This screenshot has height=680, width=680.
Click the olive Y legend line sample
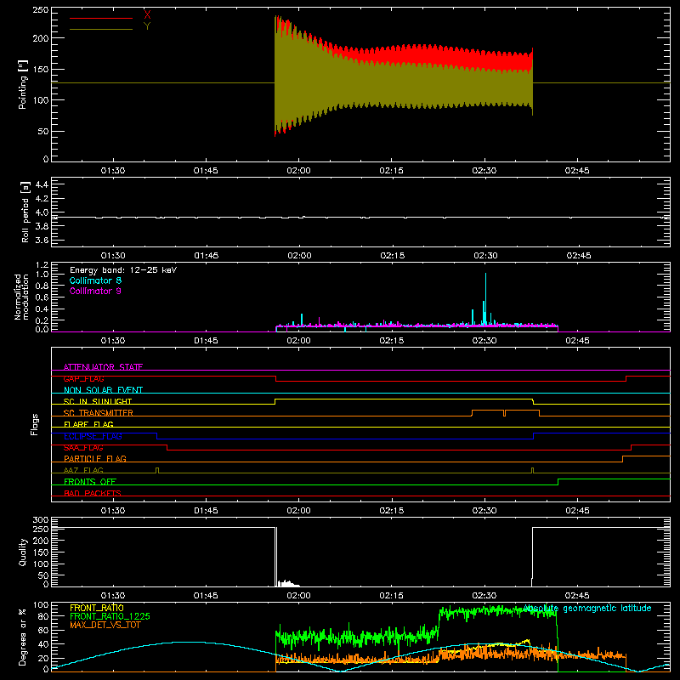101,29
